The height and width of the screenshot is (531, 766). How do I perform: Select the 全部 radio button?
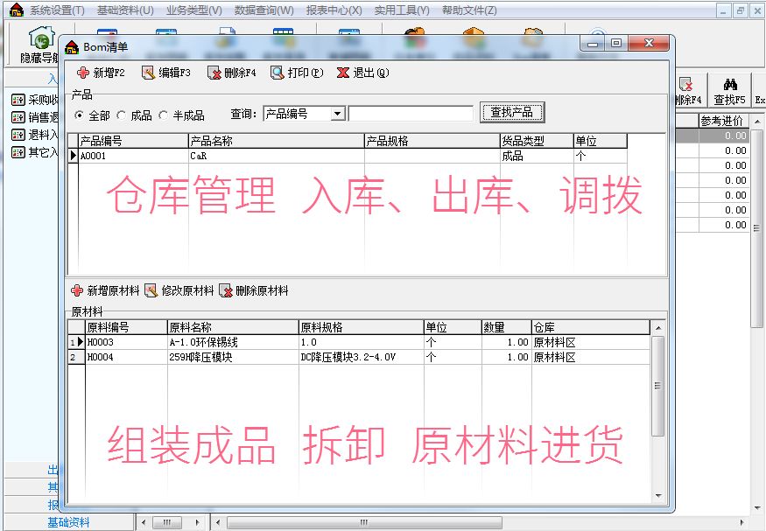click(x=80, y=115)
